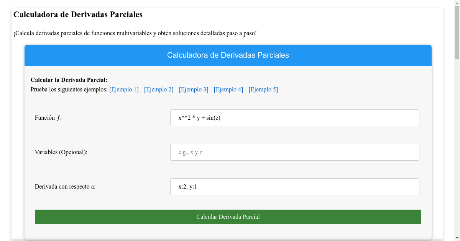Open Ejemplo 1 link
The width and height of the screenshot is (460, 241).
click(123, 89)
